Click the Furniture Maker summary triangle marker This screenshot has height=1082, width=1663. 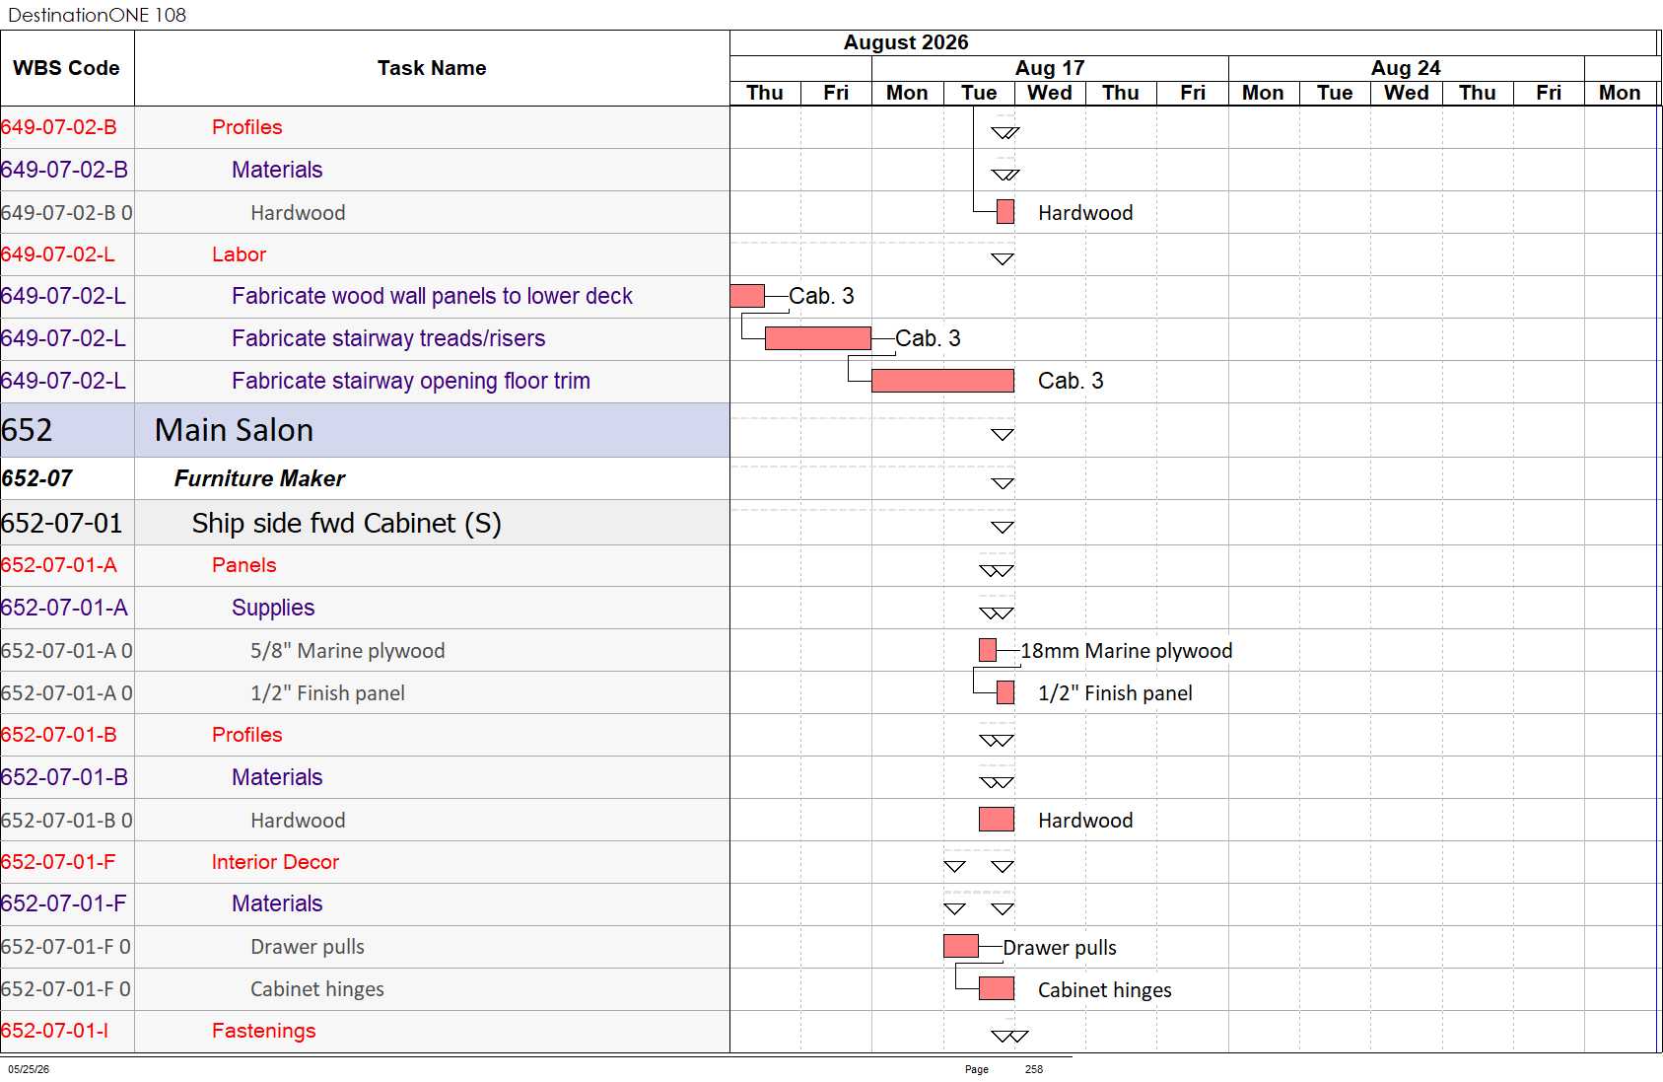click(x=1003, y=483)
